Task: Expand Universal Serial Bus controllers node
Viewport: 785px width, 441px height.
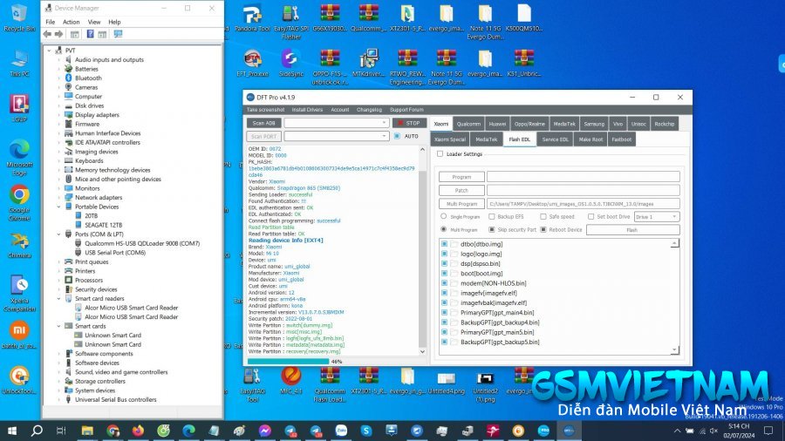Action: [x=59, y=399]
